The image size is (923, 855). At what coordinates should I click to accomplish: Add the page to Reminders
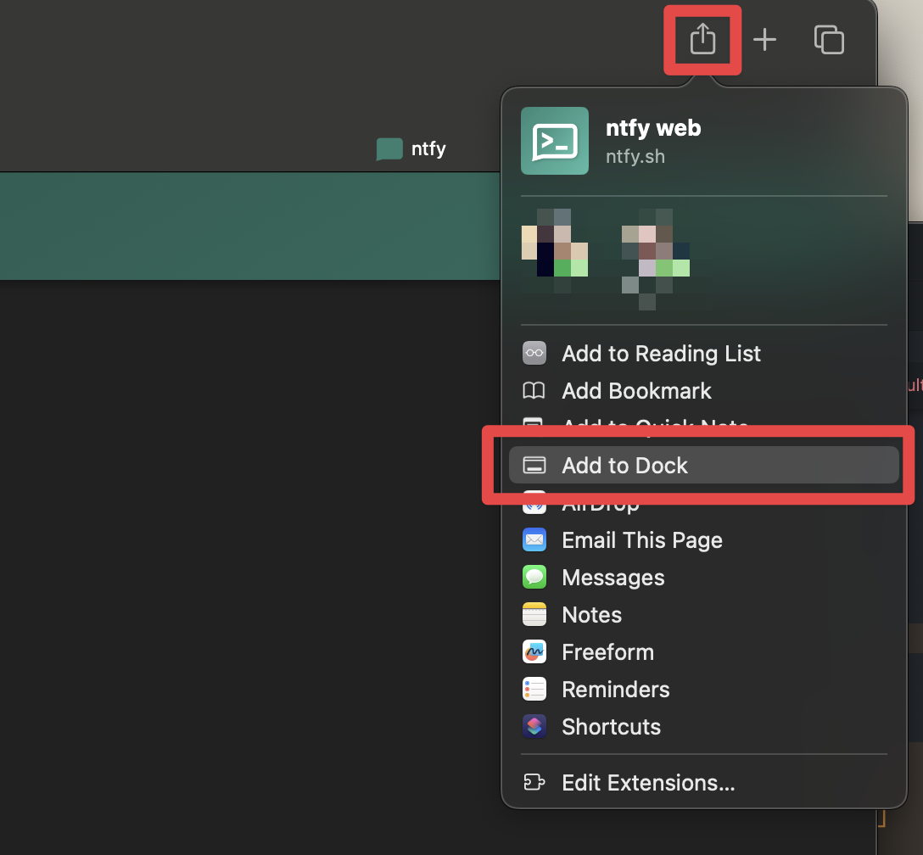point(615,690)
